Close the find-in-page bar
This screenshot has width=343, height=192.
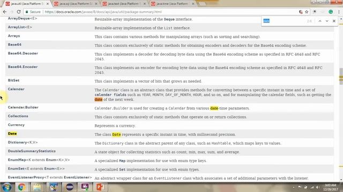(x=334, y=21)
